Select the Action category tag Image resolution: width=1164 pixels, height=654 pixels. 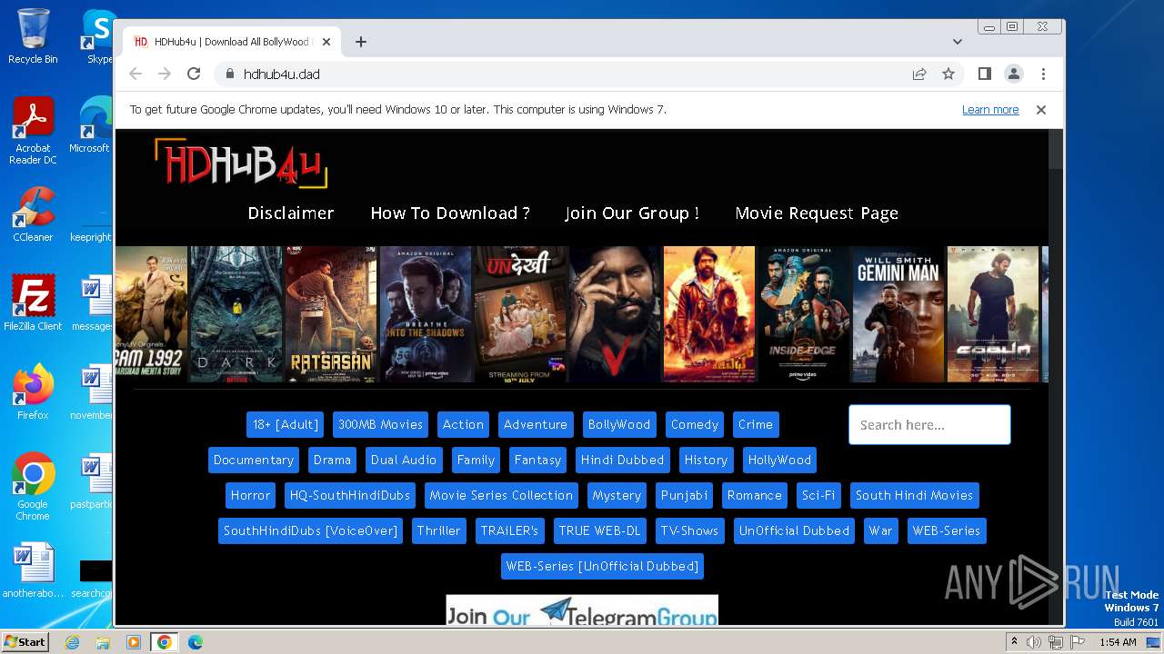pyautogui.click(x=463, y=424)
